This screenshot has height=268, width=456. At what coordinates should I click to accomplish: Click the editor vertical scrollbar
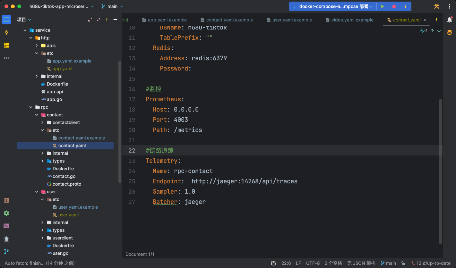click(440, 172)
